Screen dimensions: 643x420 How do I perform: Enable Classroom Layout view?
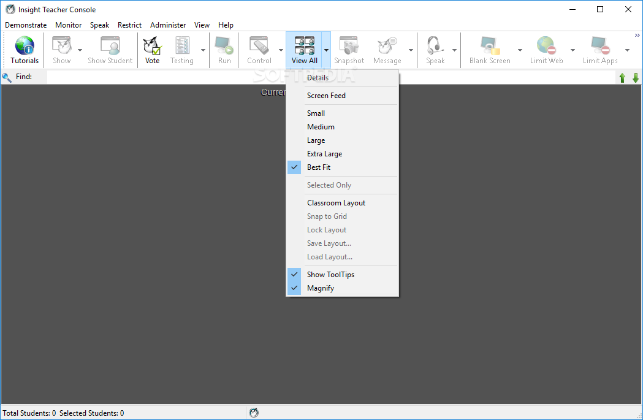coord(343,202)
